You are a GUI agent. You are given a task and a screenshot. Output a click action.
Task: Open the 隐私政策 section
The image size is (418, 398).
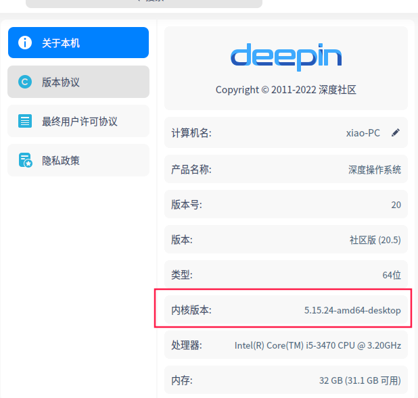pos(78,160)
